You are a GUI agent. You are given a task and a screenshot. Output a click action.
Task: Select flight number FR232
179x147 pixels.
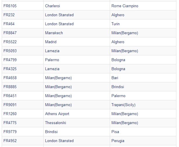click(9, 15)
